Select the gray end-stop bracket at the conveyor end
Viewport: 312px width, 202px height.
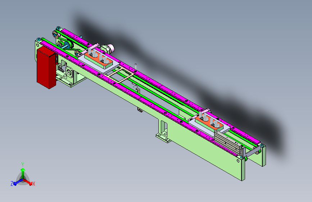point(251,152)
